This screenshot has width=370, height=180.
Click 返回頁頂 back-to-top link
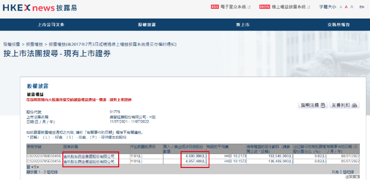352,177
